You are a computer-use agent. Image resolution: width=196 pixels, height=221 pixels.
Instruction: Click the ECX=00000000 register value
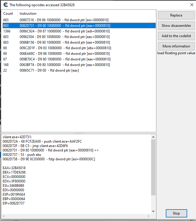coord(14,177)
